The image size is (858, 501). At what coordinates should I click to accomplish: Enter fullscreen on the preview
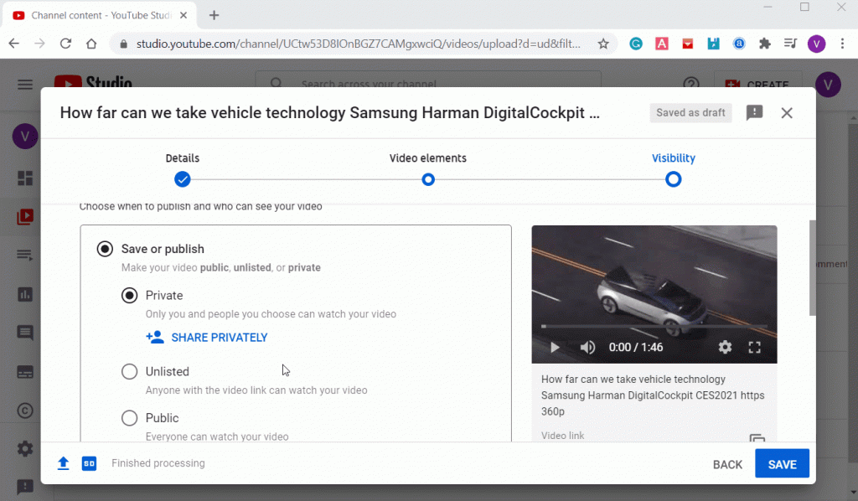click(x=755, y=348)
